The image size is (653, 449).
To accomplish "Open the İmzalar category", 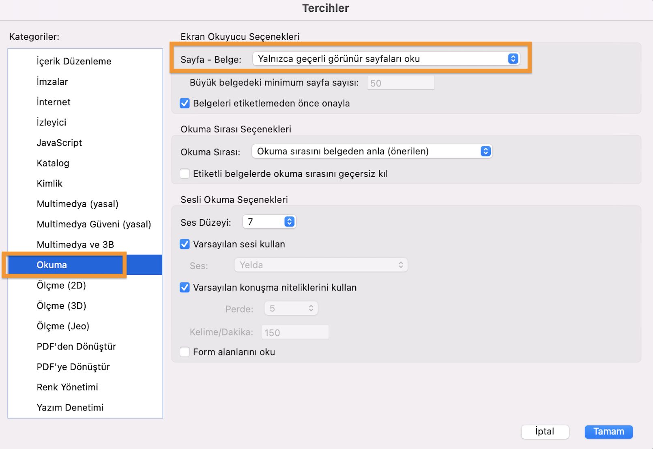I will coord(52,81).
